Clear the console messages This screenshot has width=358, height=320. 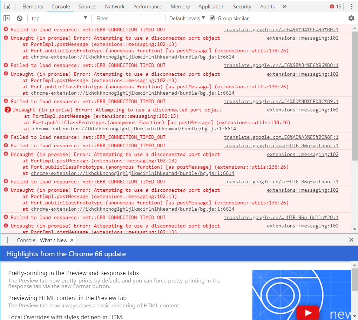point(19,18)
